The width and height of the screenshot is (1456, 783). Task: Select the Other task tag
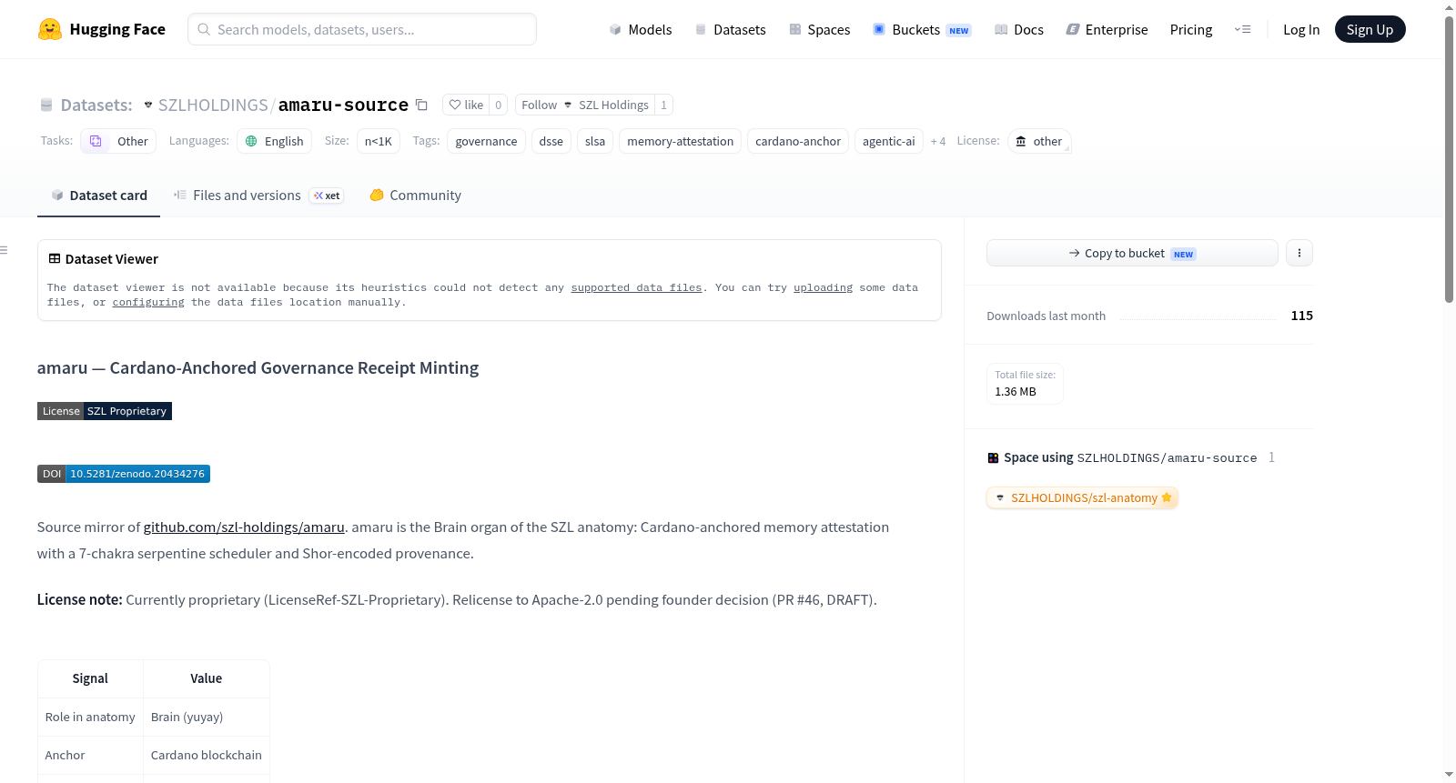(x=118, y=141)
